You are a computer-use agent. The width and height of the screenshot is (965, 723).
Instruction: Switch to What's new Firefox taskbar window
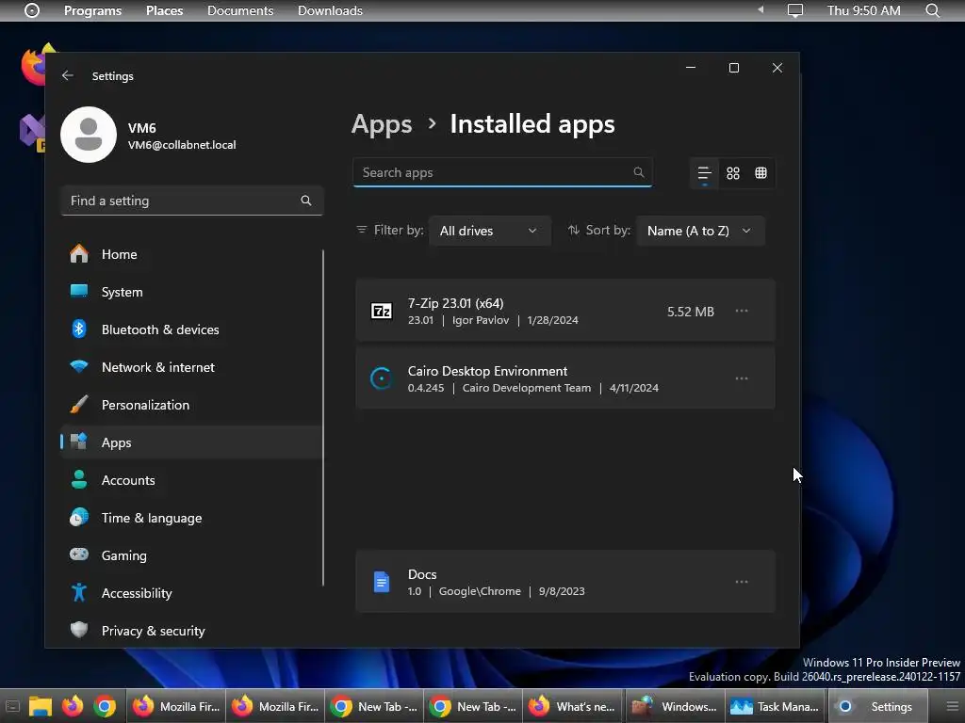point(573,706)
